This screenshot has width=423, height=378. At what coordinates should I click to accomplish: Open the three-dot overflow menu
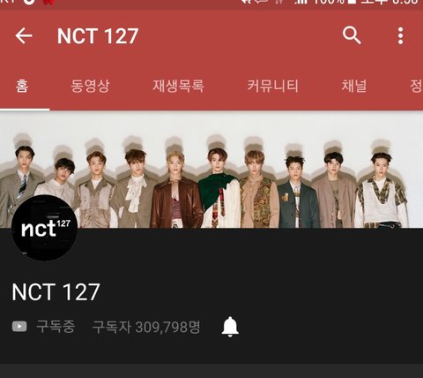(x=401, y=36)
